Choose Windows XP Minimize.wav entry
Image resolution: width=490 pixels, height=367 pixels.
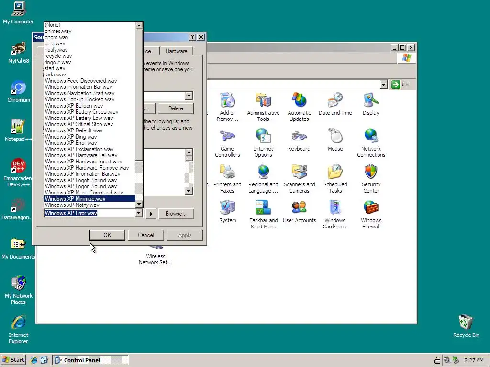89,199
